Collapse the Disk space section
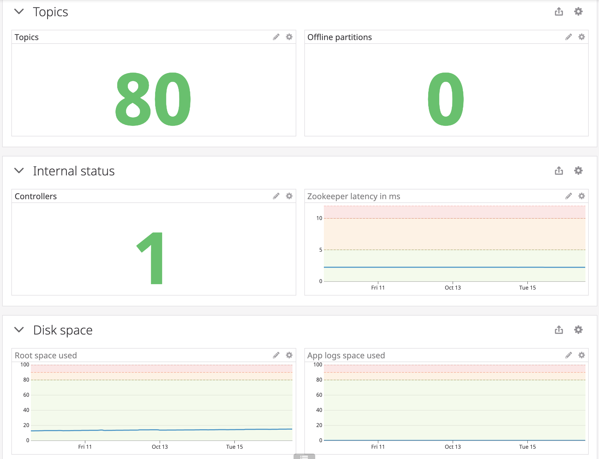 click(x=19, y=329)
